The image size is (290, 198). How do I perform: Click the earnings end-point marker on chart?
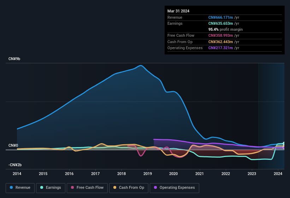[x=284, y=144]
